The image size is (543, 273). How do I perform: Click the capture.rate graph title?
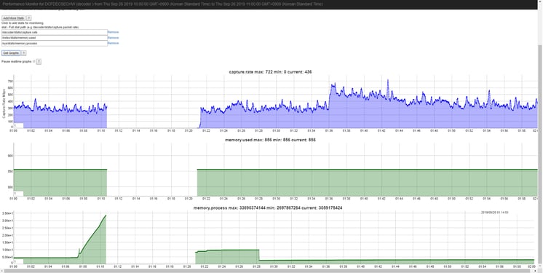(271, 72)
